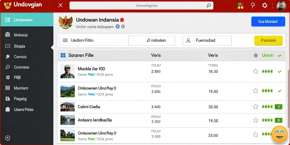The width and height of the screenshot is (290, 145).
Task: Click the vertical scrollbar at the right edge
Action: coord(288,99)
